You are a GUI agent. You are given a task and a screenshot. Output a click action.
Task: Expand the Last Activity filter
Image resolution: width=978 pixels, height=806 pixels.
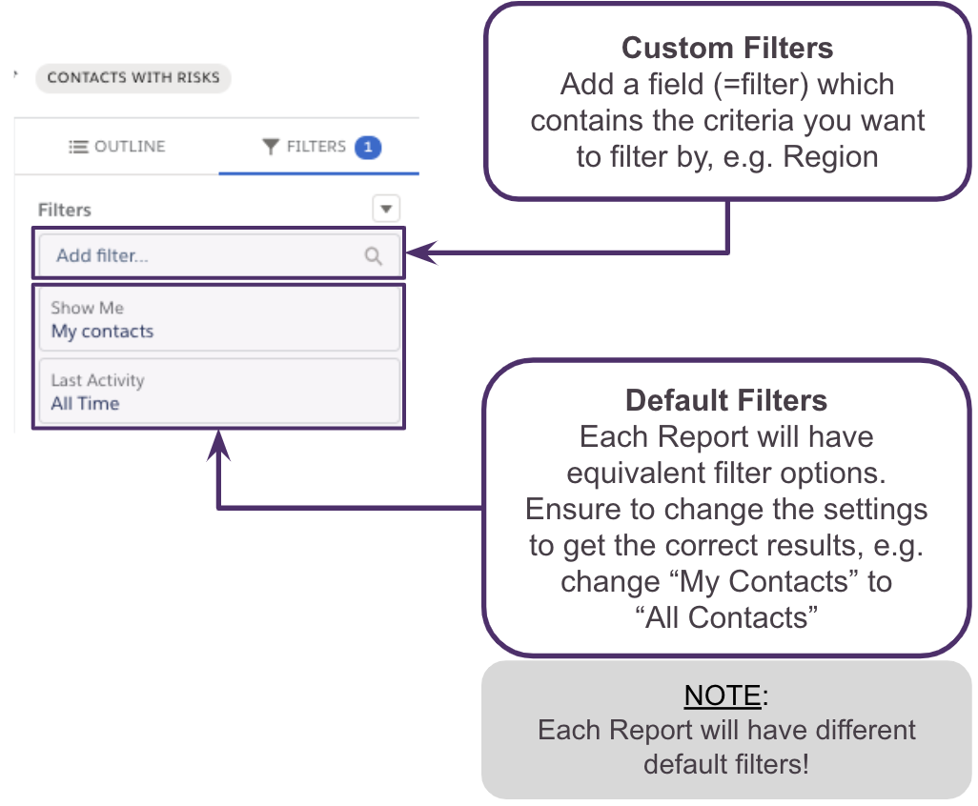[218, 392]
